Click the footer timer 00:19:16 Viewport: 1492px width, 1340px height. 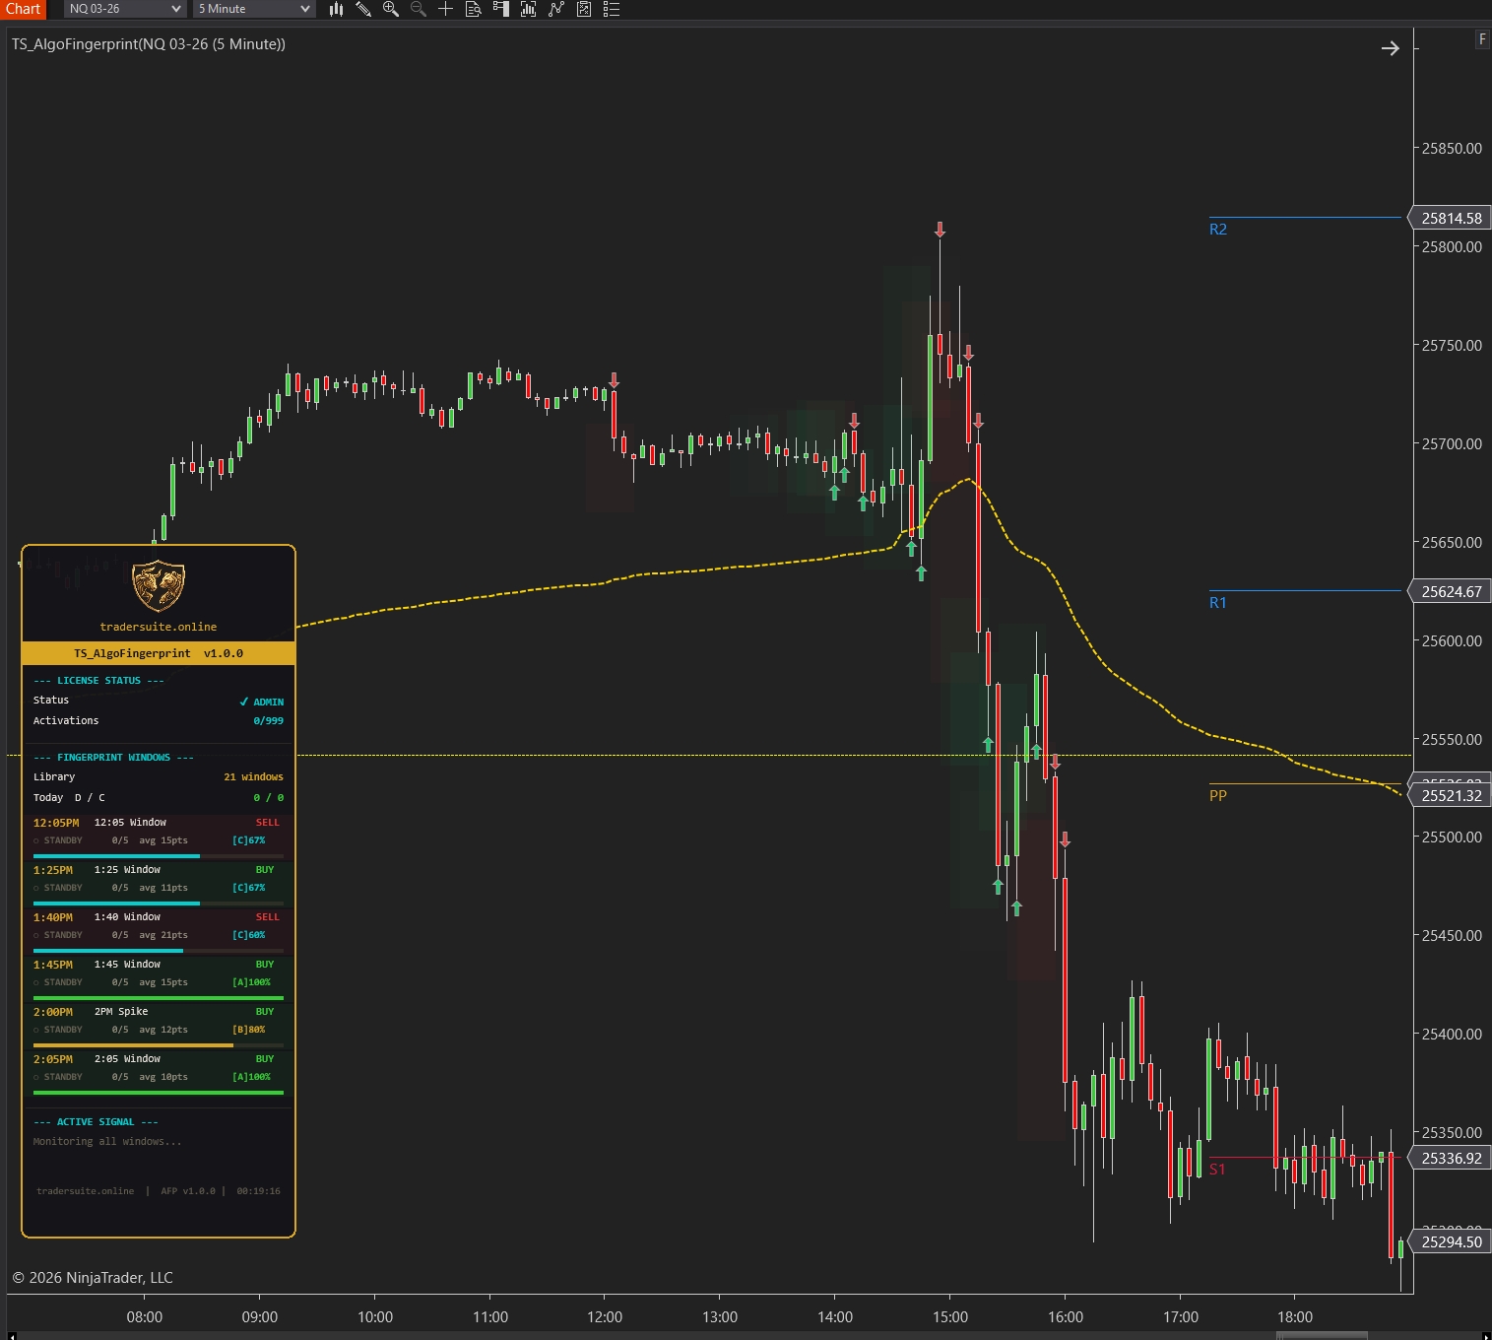tap(258, 1191)
